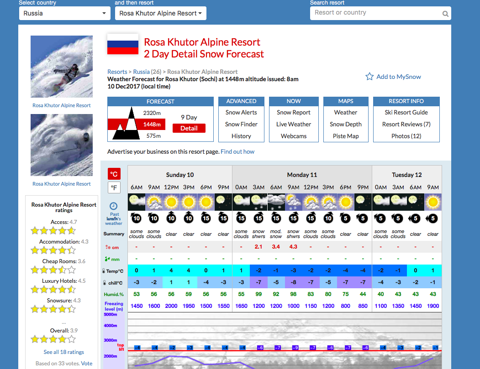Image resolution: width=480 pixels, height=369 pixels.
Task: Click the Tuesday 12 day header
Action: 407,175
